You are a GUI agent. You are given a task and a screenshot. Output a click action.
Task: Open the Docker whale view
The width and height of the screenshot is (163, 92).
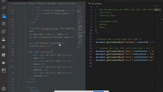4,63
